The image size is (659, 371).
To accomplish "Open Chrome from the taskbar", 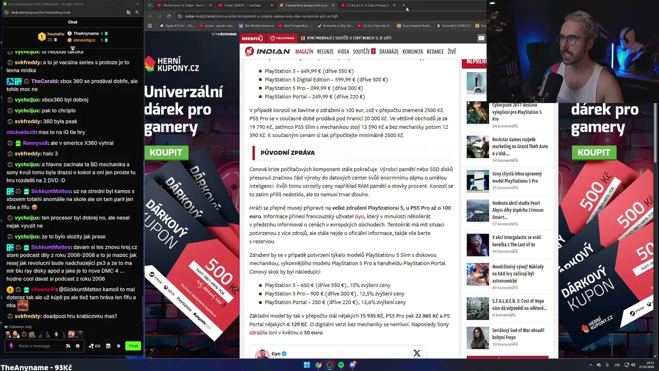I will 319,365.
